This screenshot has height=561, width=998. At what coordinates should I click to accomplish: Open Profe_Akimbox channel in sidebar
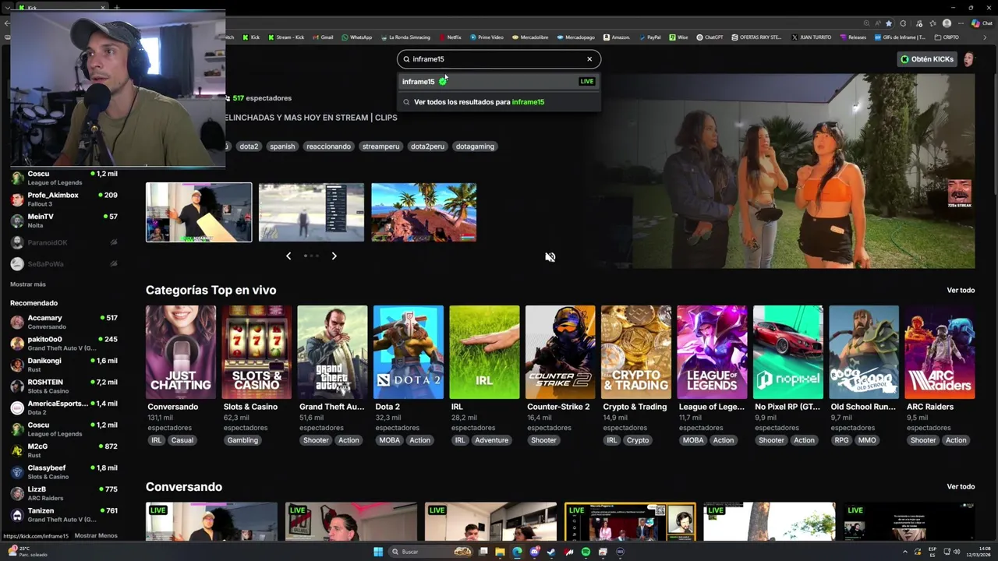tap(64, 199)
